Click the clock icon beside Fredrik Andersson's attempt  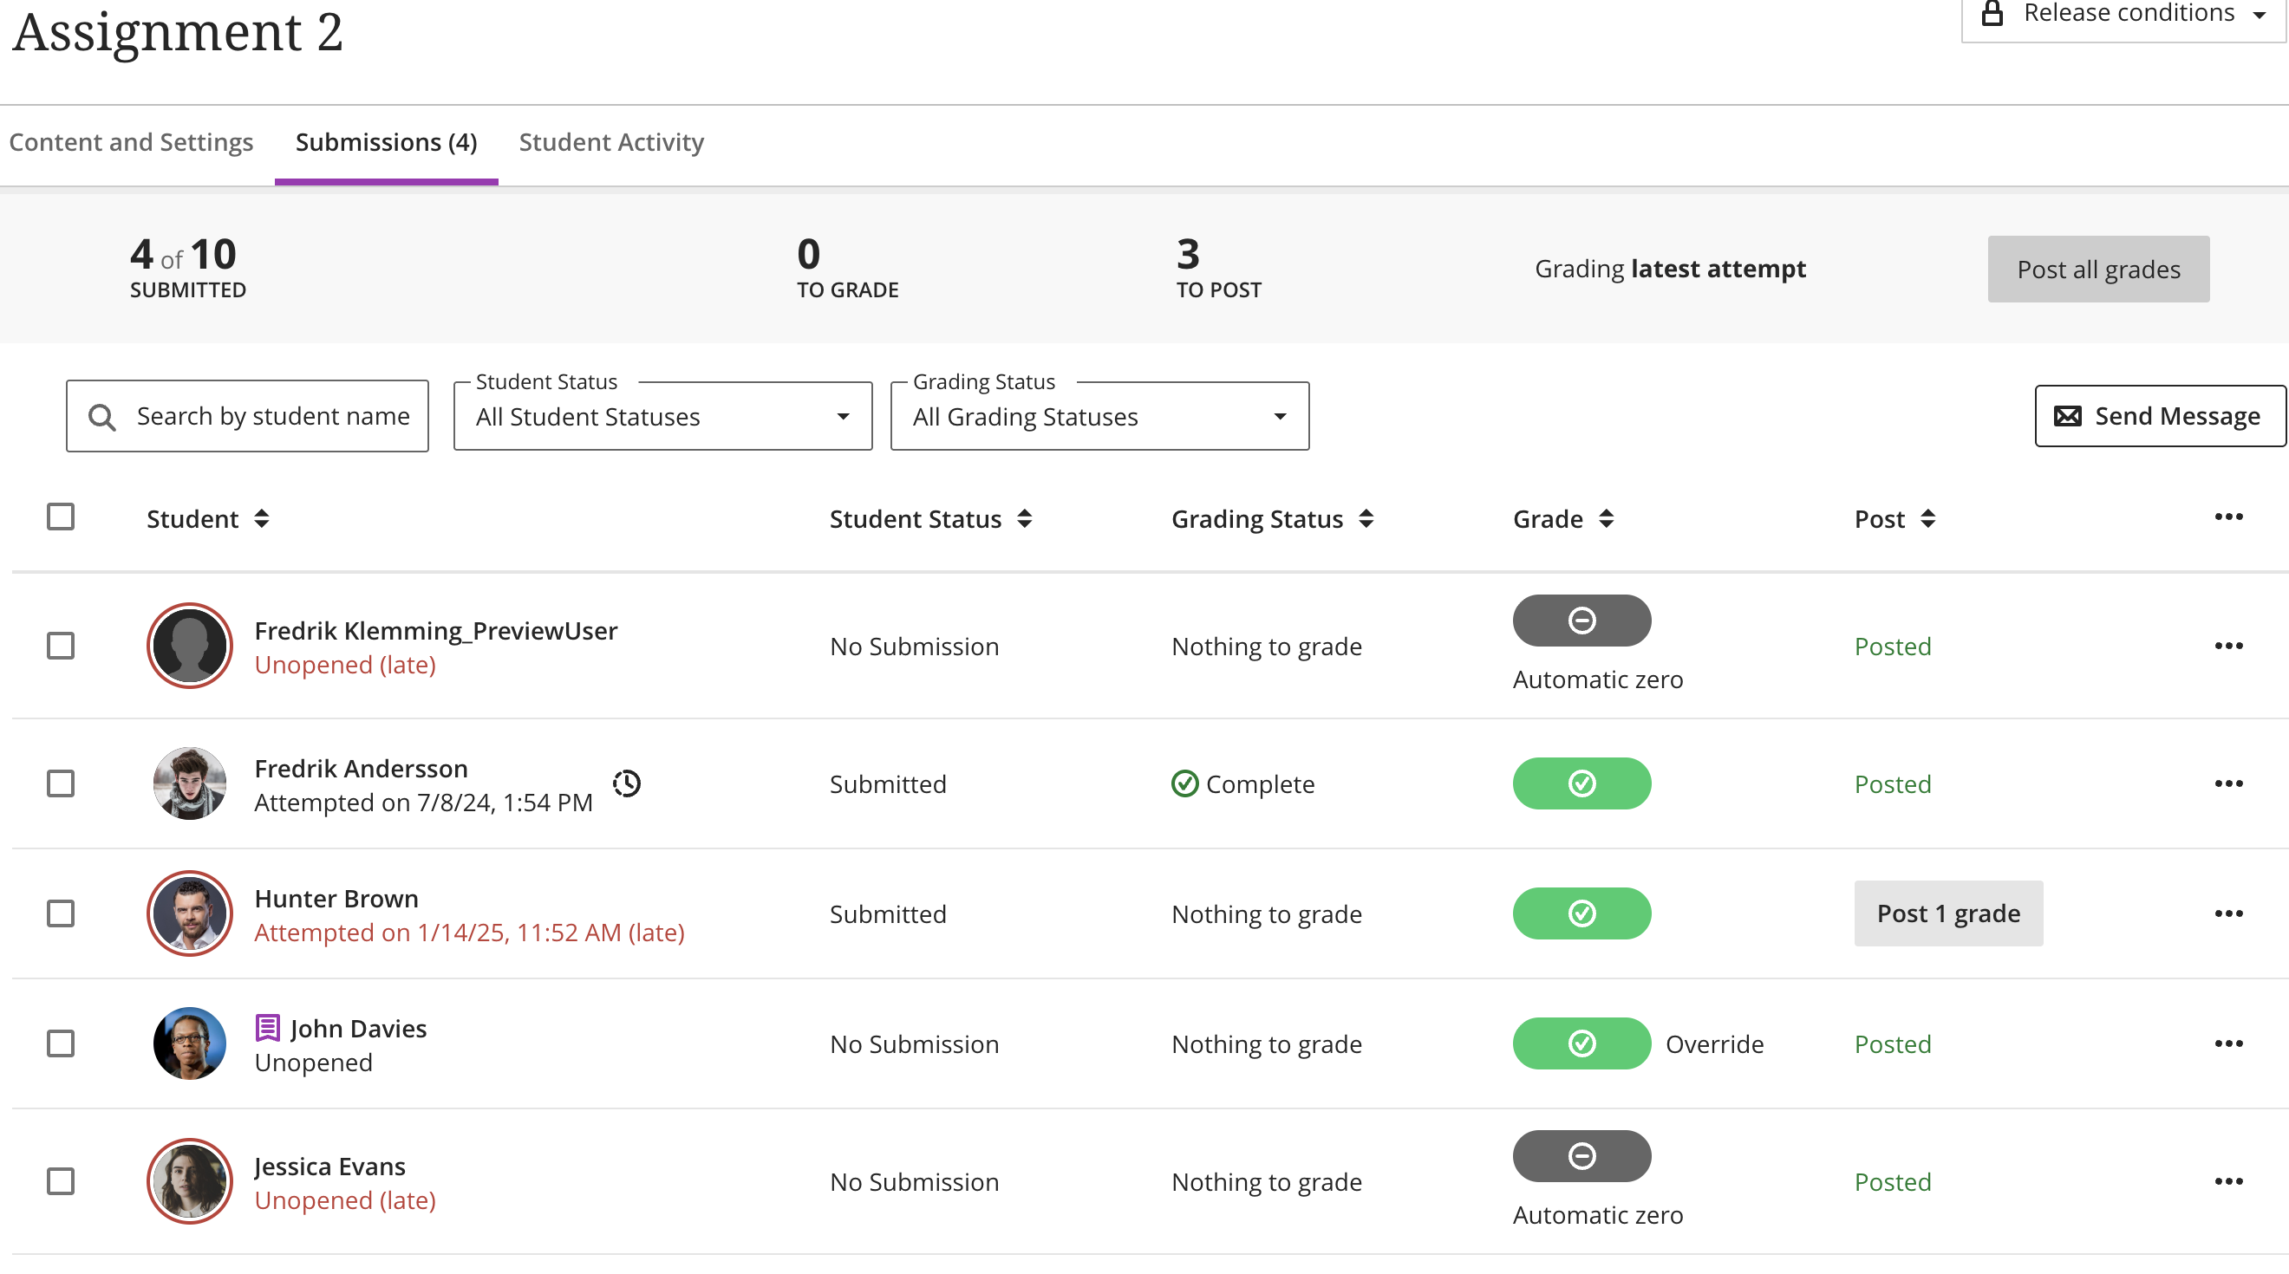(628, 783)
